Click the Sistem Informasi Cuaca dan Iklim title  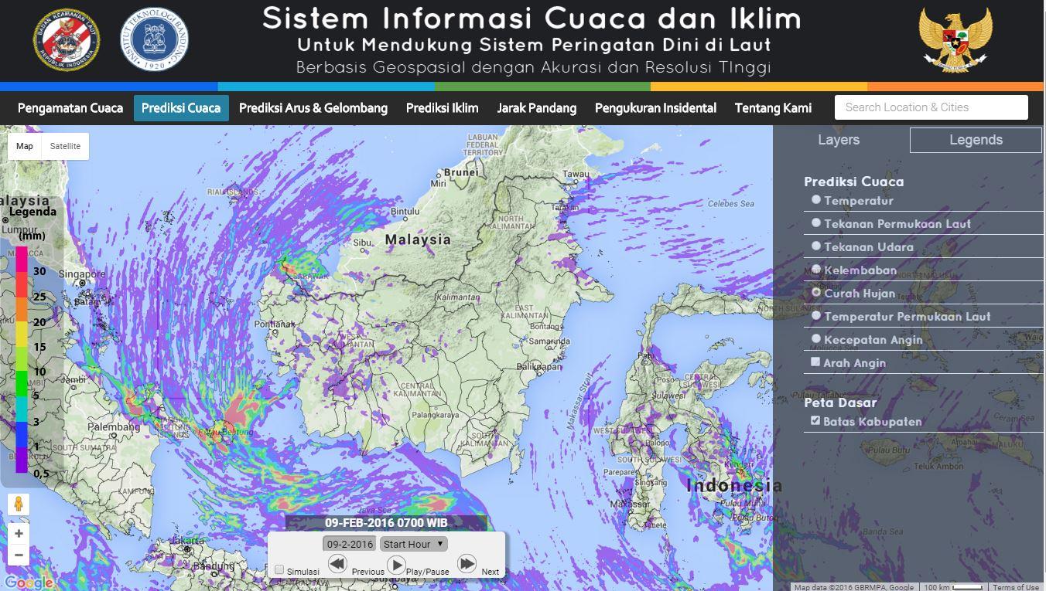click(532, 19)
